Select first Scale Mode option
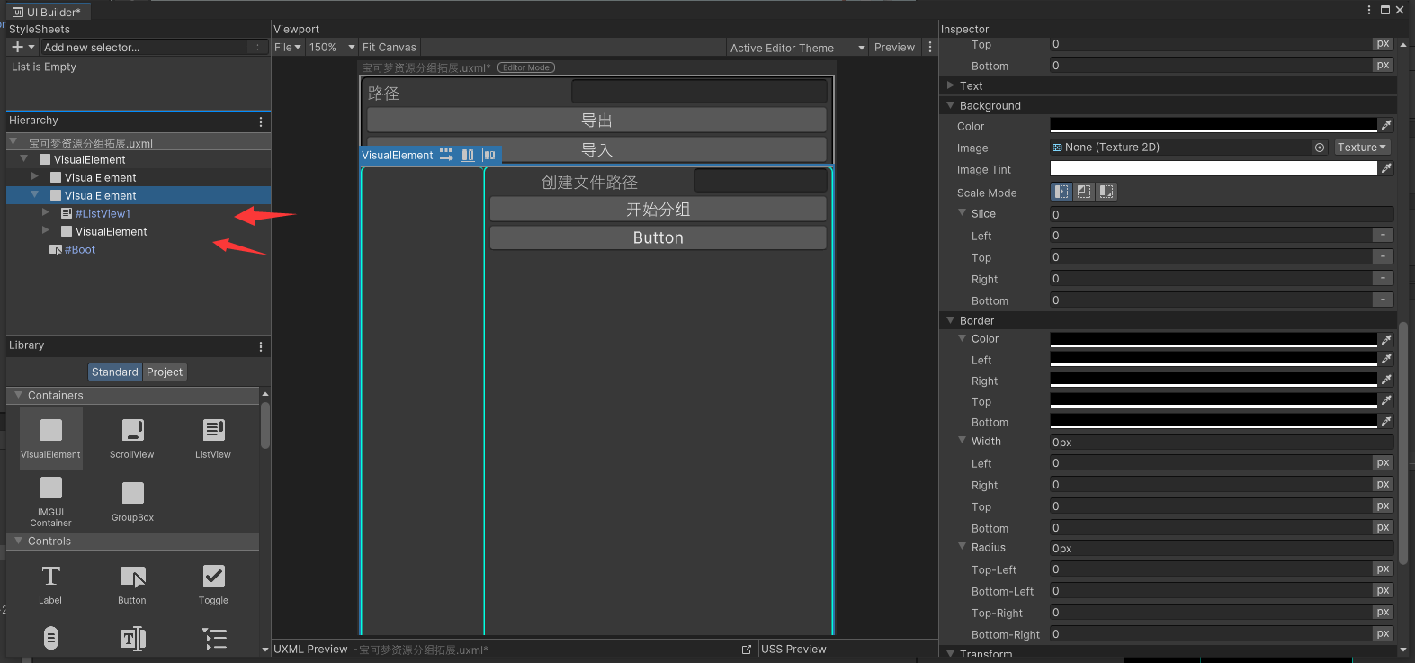The width and height of the screenshot is (1415, 663). (x=1062, y=192)
